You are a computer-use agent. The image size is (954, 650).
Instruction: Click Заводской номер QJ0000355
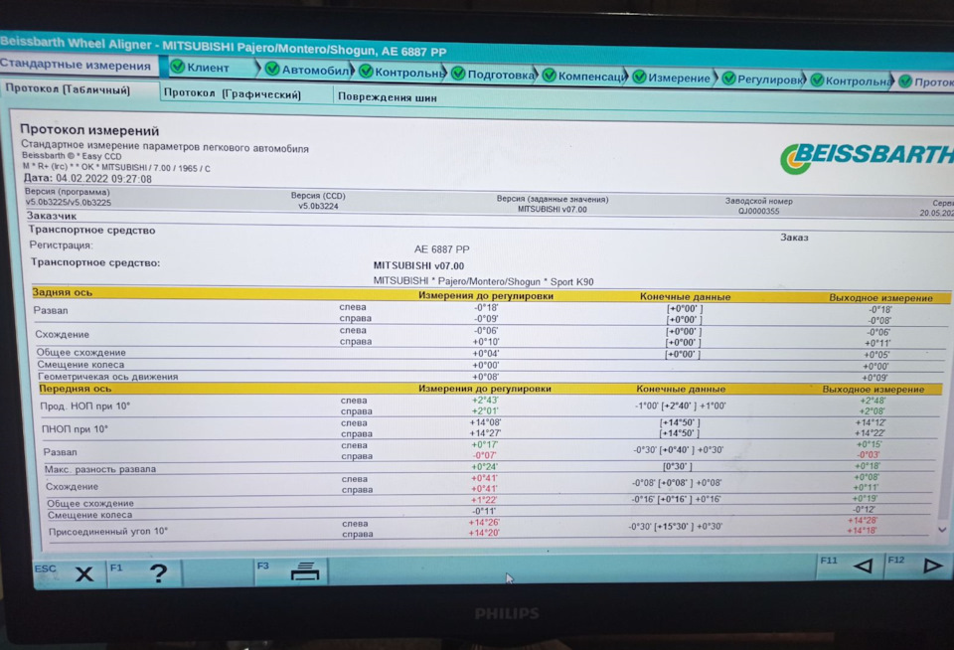pyautogui.click(x=758, y=211)
